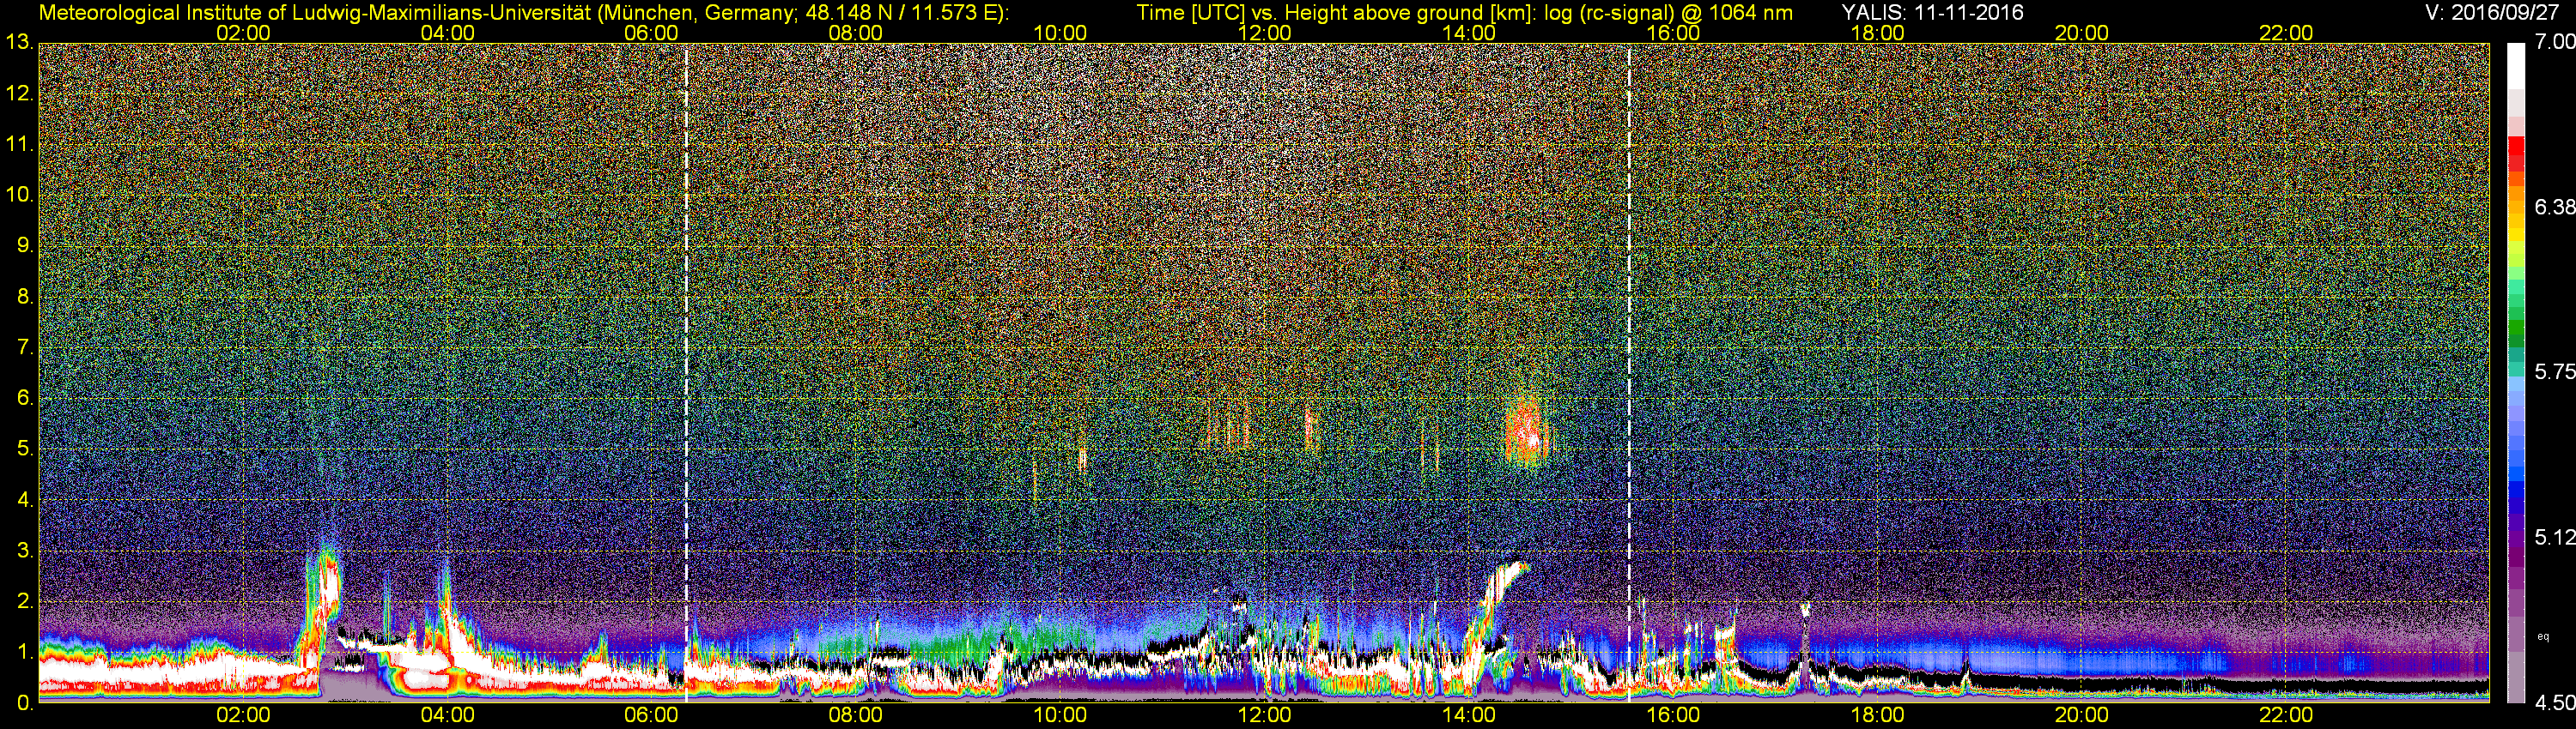
Task: Click the Meteorological Institute title text
Action: tap(523, 13)
